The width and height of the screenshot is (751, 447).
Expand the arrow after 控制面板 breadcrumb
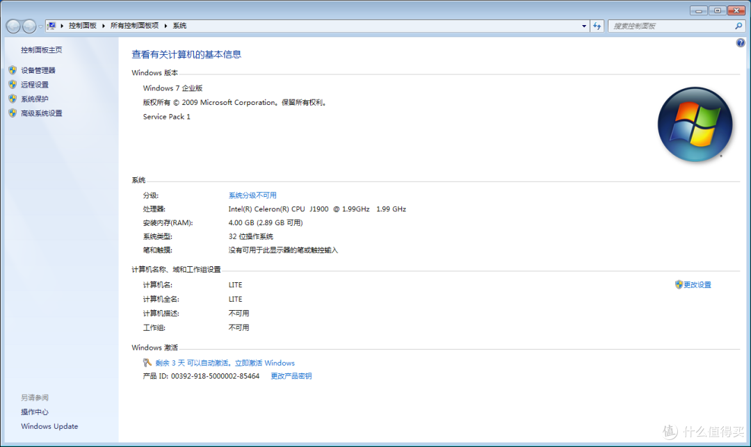coord(104,26)
